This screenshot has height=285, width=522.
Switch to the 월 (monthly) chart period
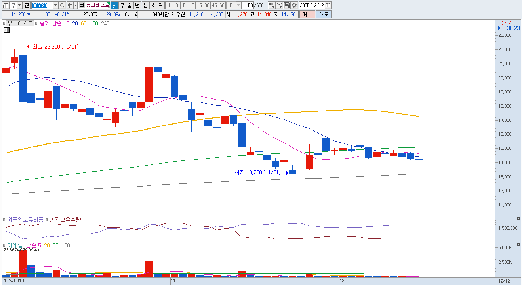tap(130, 5)
